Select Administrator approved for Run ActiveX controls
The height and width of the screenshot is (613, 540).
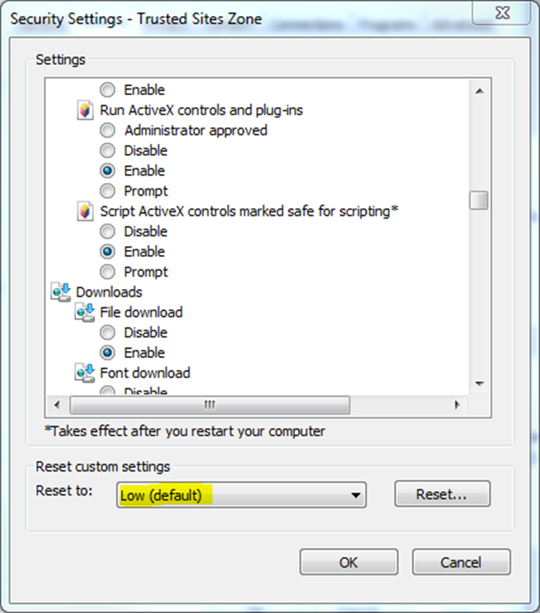click(107, 131)
